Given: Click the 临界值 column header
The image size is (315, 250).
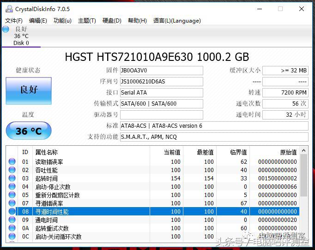Looking at the screenshot, I should tap(233, 152).
